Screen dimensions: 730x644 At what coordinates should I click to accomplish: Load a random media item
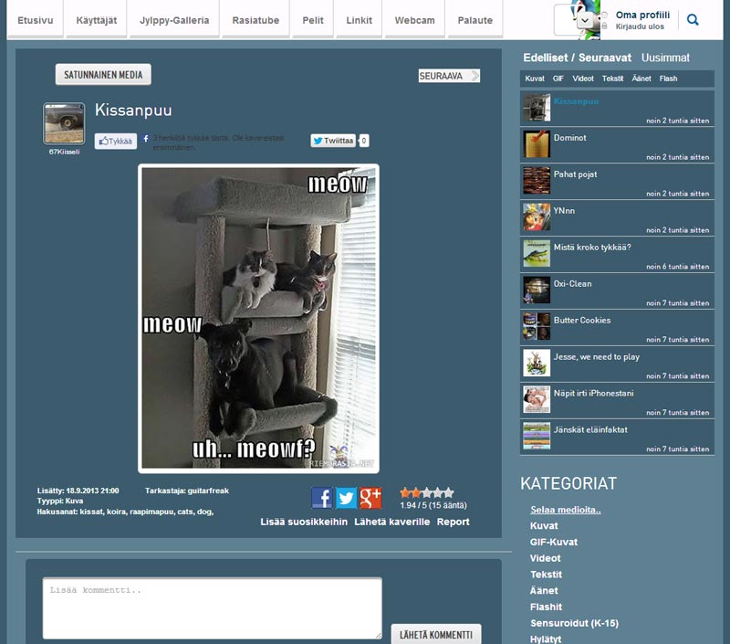[103, 75]
